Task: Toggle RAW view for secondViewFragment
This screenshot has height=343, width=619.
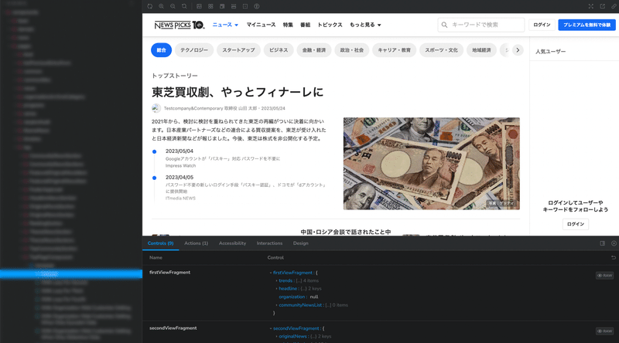Action: click(x=604, y=331)
